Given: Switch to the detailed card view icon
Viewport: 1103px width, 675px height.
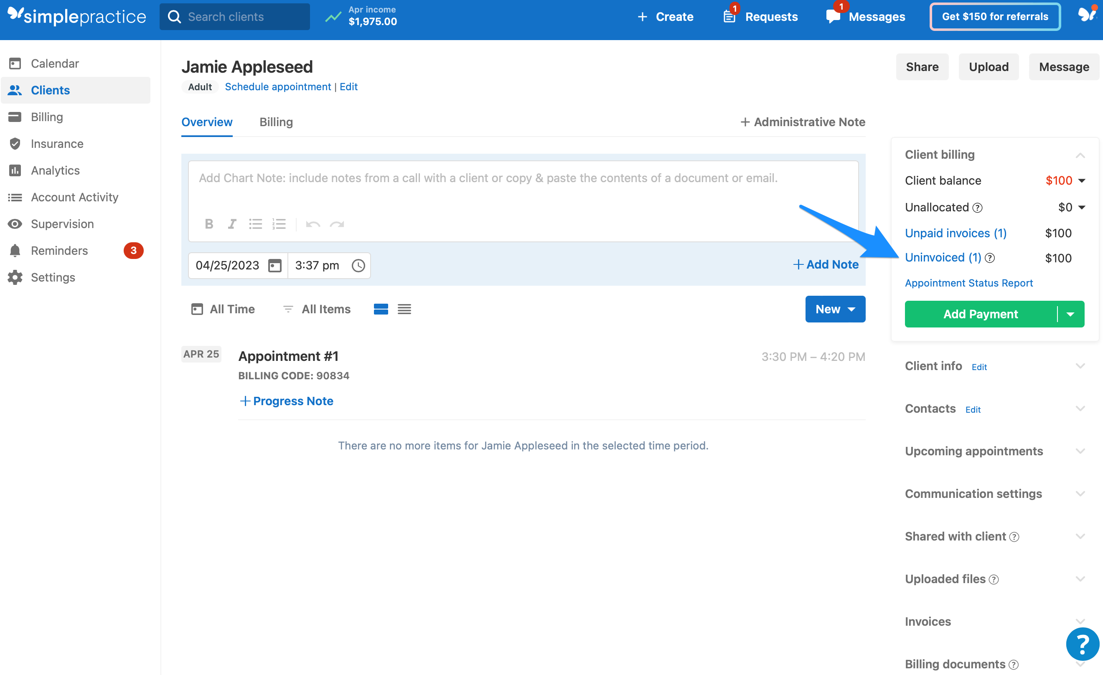Looking at the screenshot, I should 381,309.
